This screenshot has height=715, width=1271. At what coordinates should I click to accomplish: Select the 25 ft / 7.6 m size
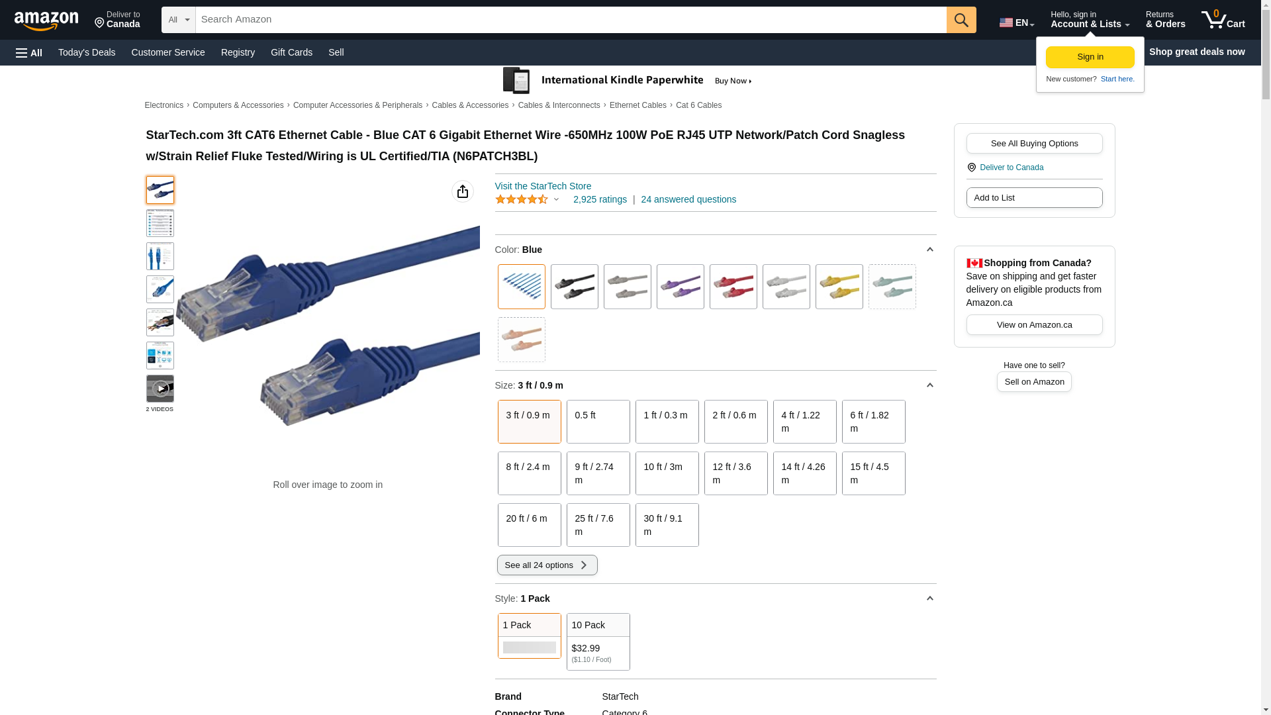point(598,525)
